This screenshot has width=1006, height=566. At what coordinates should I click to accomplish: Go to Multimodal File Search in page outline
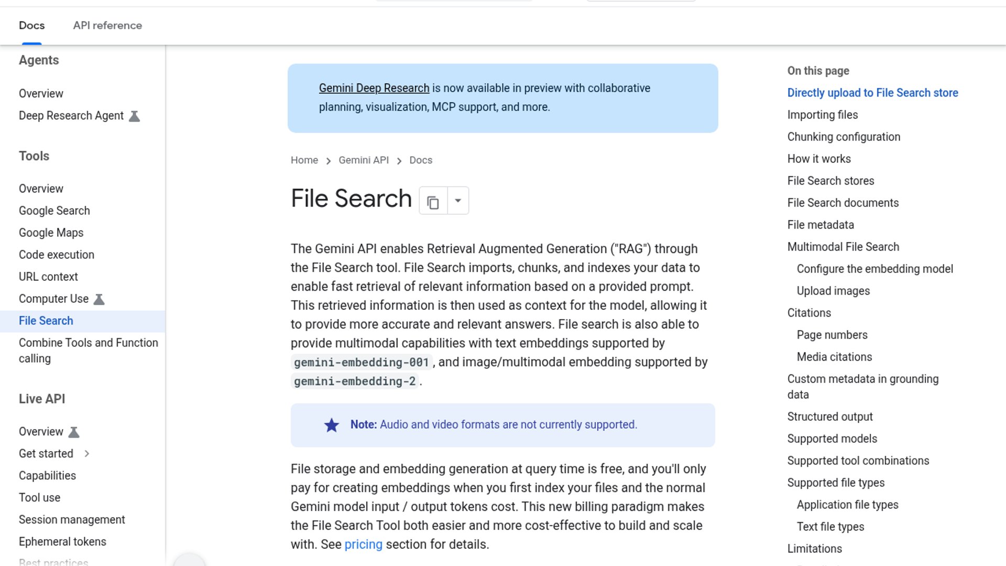843,247
